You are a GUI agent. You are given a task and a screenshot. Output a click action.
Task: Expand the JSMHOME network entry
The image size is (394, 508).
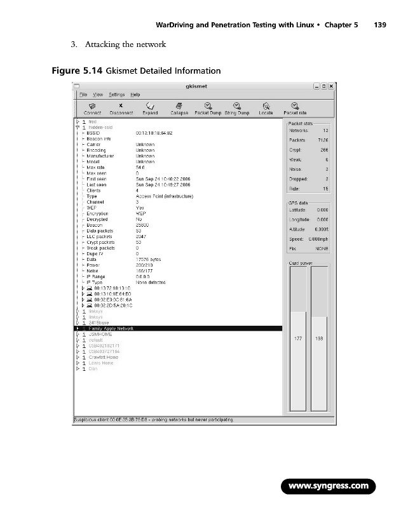coord(78,334)
